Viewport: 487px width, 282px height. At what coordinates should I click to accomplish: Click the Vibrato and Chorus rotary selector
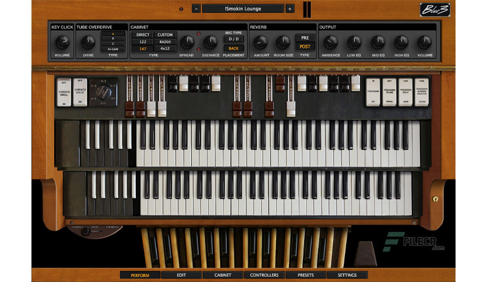tap(104, 92)
